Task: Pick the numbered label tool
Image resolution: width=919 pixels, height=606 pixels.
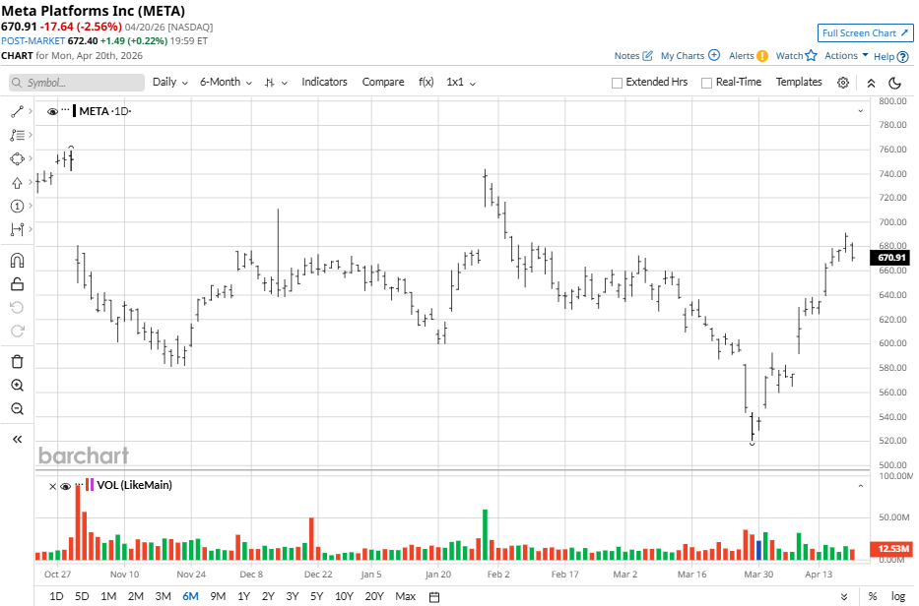Action: tap(17, 206)
